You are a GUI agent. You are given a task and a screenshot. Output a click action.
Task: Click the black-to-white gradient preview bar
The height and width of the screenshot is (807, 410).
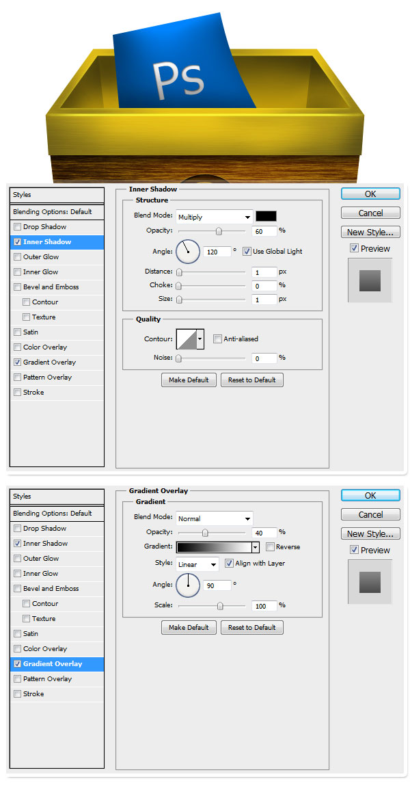pyautogui.click(x=213, y=547)
